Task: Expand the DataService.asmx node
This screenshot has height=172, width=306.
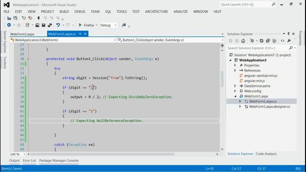Action: click(x=235, y=86)
